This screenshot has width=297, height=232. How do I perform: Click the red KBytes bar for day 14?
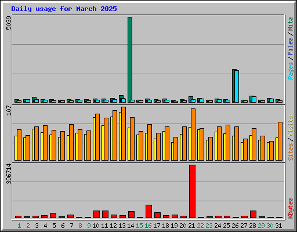tap(131, 215)
